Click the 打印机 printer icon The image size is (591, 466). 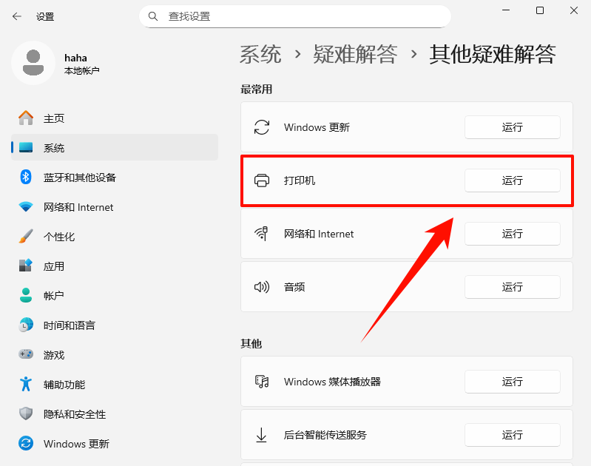[262, 180]
